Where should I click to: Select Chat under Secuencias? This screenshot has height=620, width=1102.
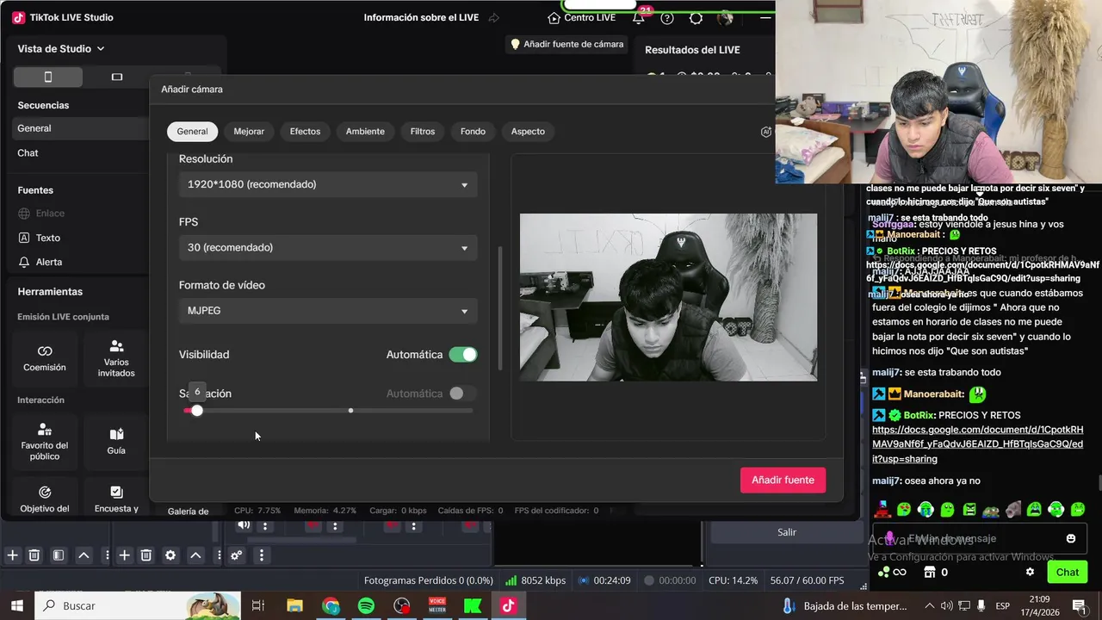click(x=82, y=152)
